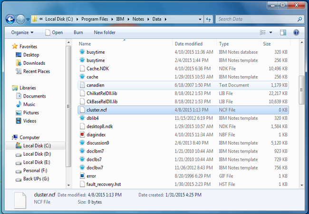Viewport: 309px width, 214px height.
Task: Click the Open toolbar button
Action: (54, 32)
